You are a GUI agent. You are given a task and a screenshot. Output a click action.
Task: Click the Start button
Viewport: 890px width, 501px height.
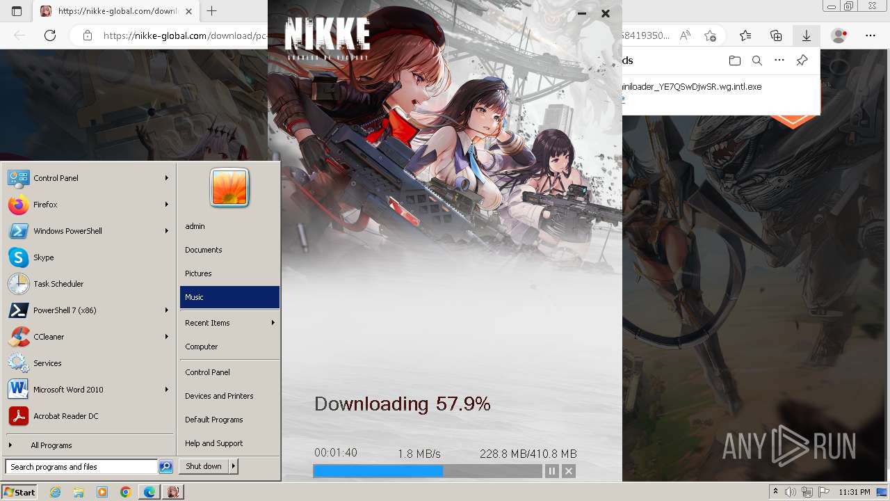pos(19,492)
